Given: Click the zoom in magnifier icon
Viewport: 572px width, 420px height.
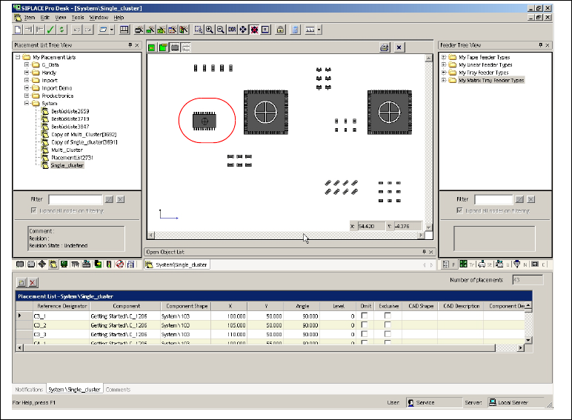Looking at the screenshot, I should tap(210, 30).
